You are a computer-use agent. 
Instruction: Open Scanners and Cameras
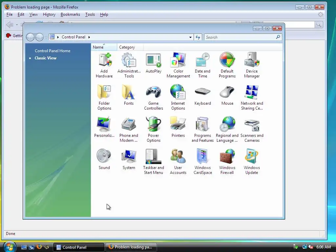click(x=252, y=130)
